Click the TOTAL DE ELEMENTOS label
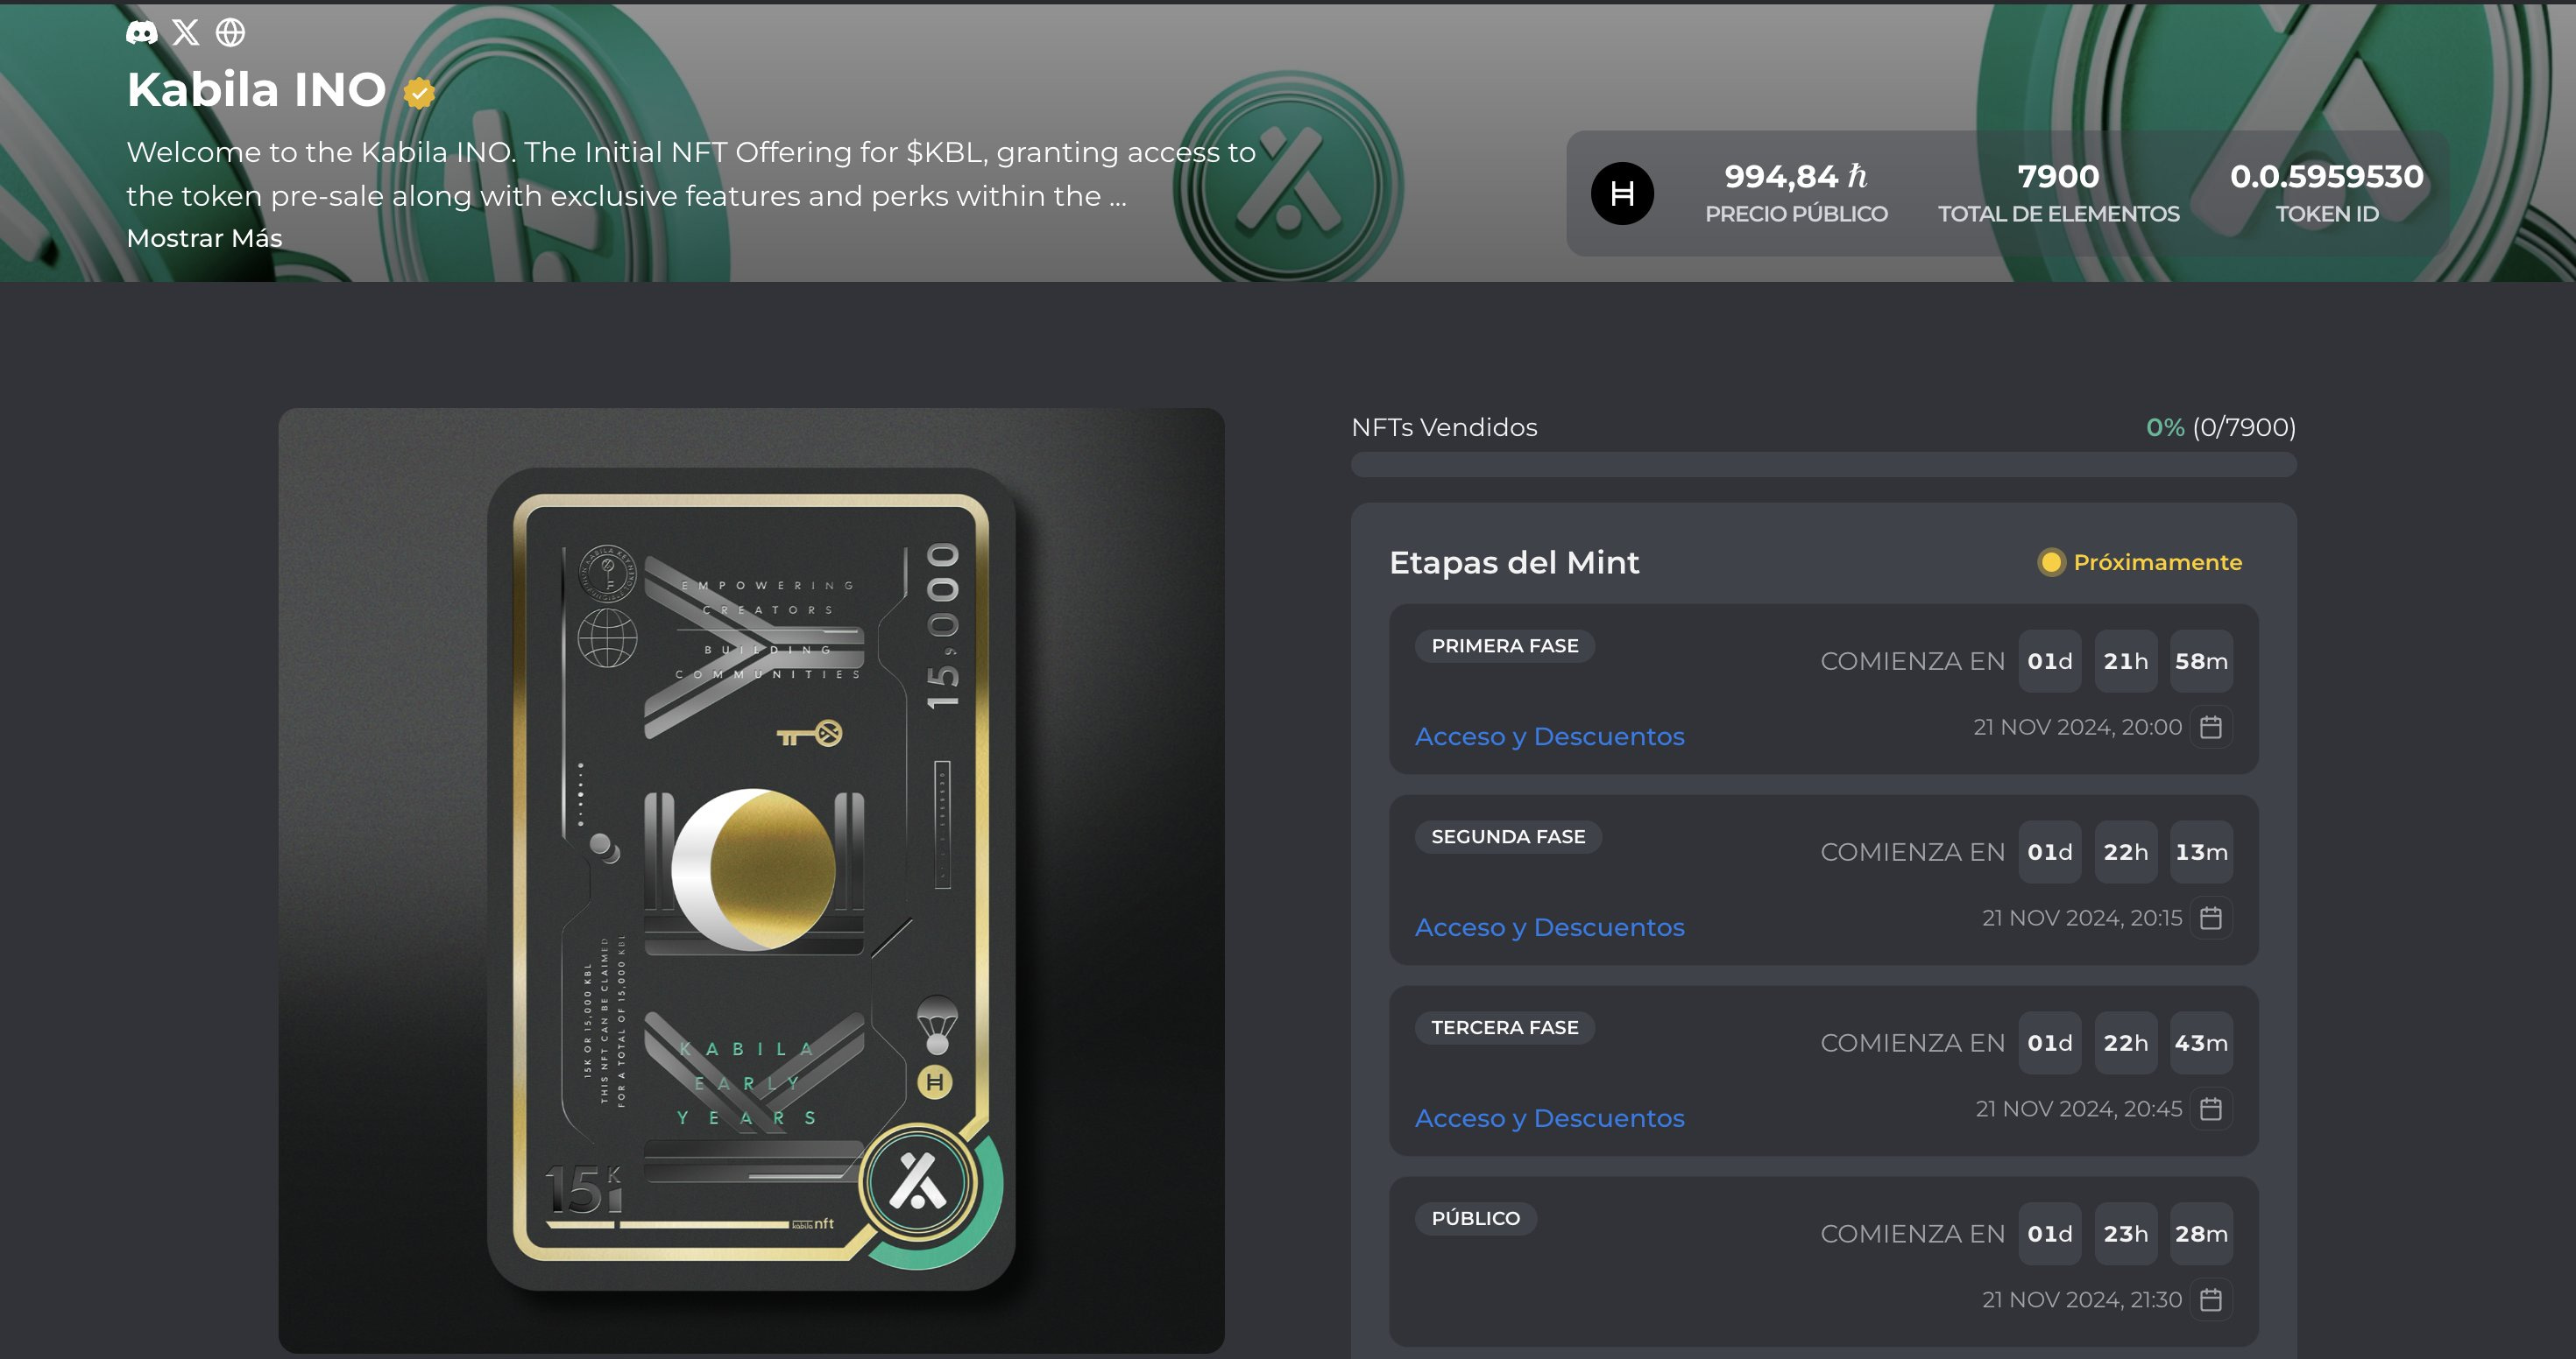The height and width of the screenshot is (1359, 2576). [x=2058, y=214]
